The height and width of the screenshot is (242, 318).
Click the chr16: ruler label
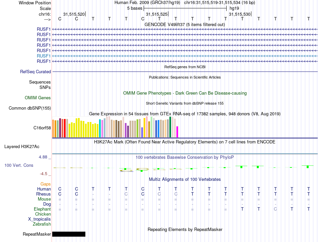click(x=45, y=14)
